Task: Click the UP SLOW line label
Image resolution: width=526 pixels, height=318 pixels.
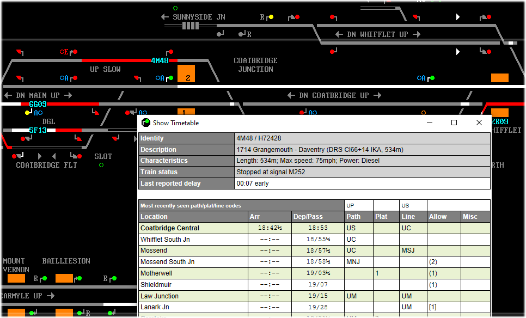Action: pos(105,70)
